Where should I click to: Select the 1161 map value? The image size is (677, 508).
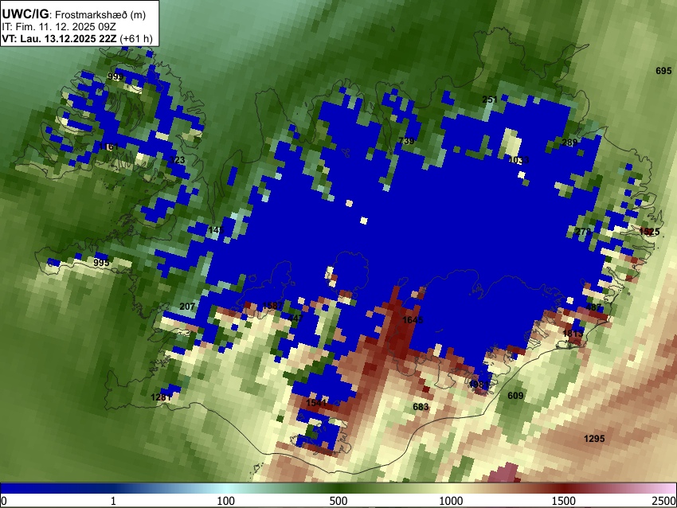click(x=108, y=147)
